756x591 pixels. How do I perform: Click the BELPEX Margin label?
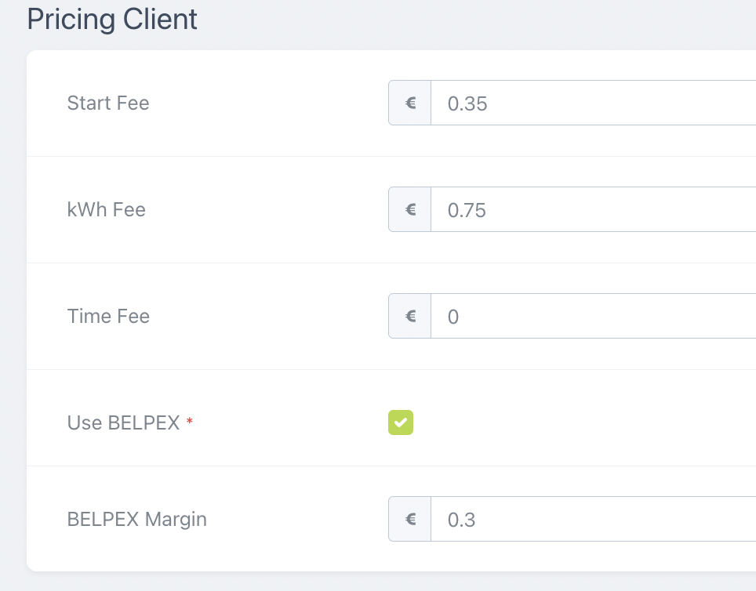pos(137,519)
